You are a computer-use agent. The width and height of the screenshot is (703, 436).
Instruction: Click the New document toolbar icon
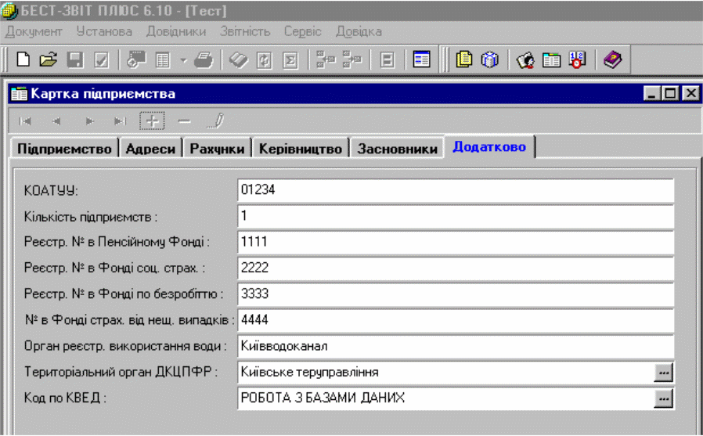coord(24,60)
